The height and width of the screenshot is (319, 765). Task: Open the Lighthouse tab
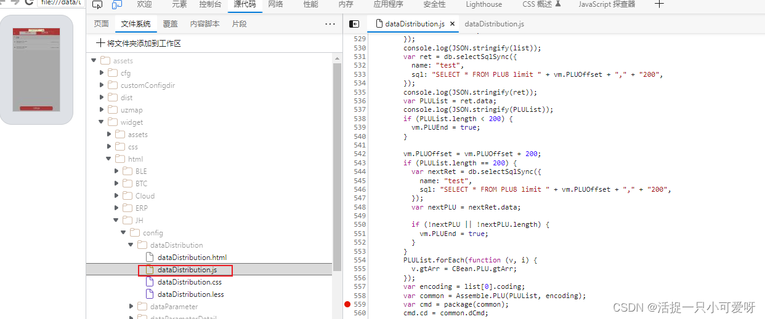484,4
